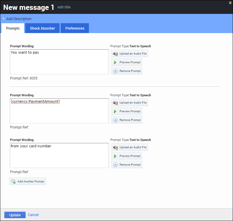
Task: Switch to the Prompts tab
Action: tap(13, 28)
